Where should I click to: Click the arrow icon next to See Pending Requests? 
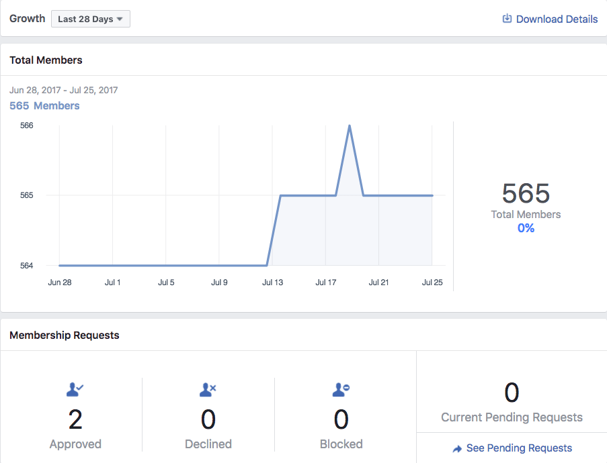[x=457, y=449]
